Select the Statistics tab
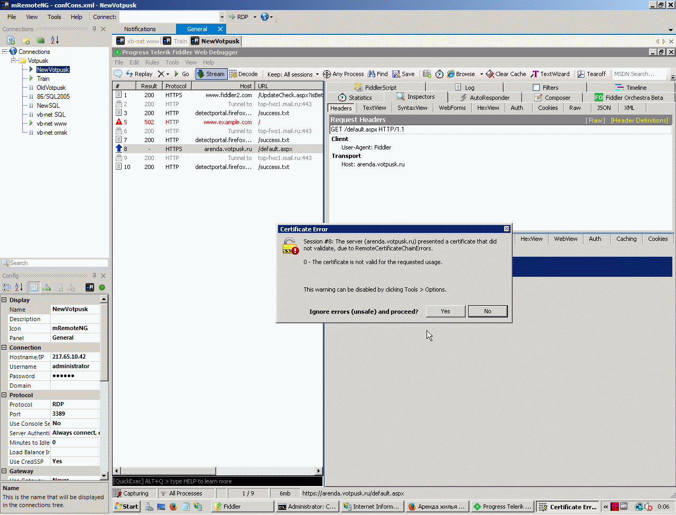The image size is (676, 515). click(355, 98)
